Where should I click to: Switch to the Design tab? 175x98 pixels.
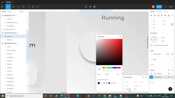coord(152,11)
